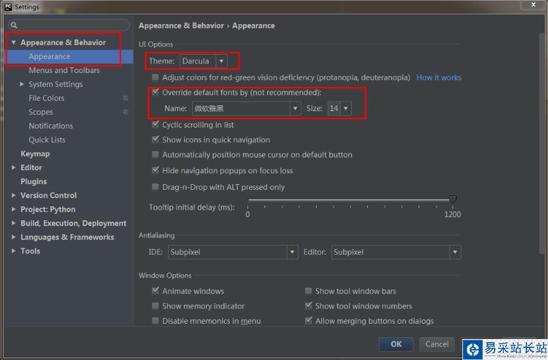
Task: Open the Theme dropdown
Action: tap(221, 61)
